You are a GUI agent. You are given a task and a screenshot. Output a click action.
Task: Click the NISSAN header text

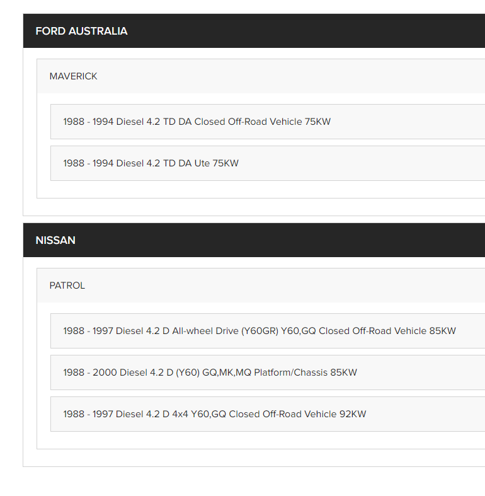pyautogui.click(x=55, y=240)
